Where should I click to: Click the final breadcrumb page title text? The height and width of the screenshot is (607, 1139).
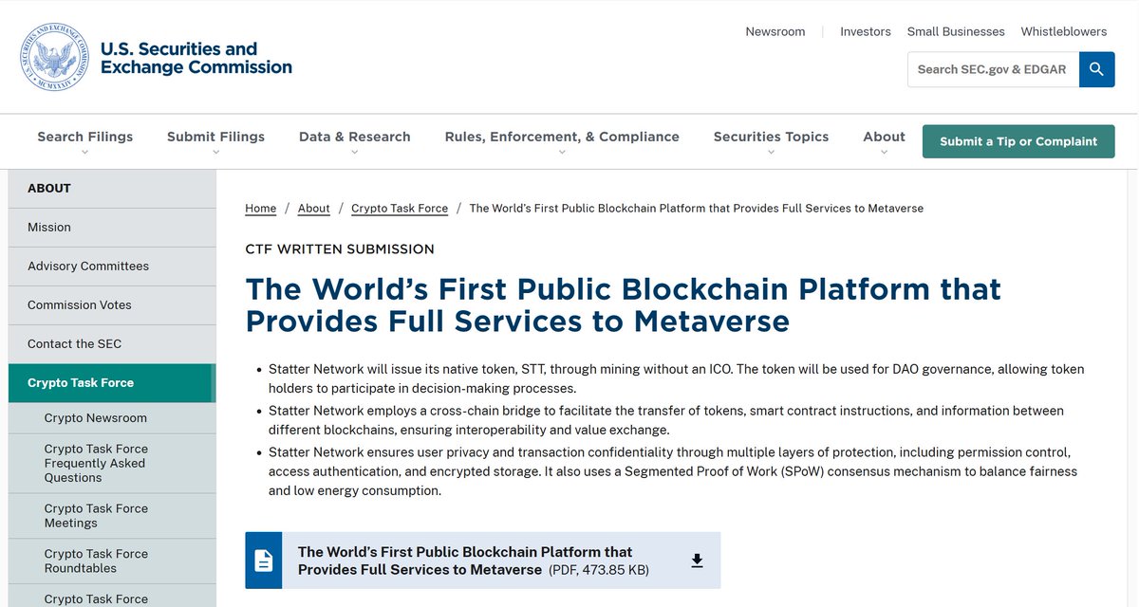pyautogui.click(x=696, y=208)
